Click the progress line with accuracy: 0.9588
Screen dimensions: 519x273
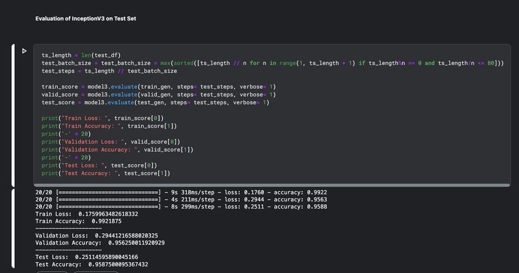181,207
